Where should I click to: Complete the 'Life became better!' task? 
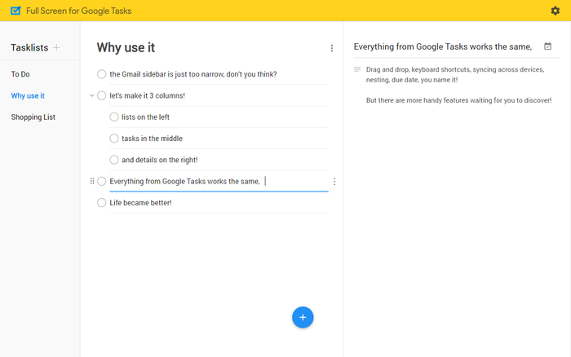102,202
